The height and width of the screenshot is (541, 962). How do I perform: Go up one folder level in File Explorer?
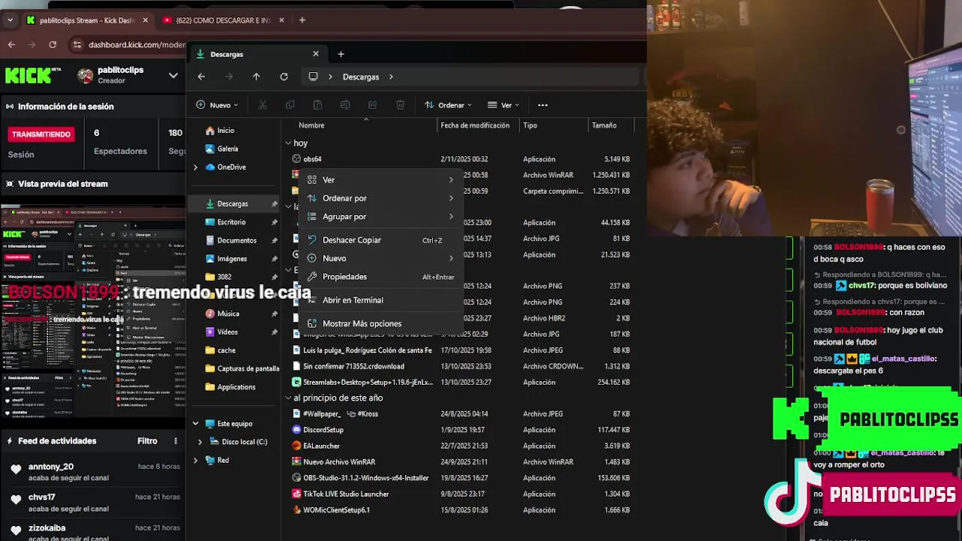coord(256,77)
